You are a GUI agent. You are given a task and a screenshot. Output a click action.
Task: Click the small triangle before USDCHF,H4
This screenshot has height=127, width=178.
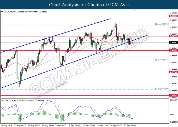2,12
